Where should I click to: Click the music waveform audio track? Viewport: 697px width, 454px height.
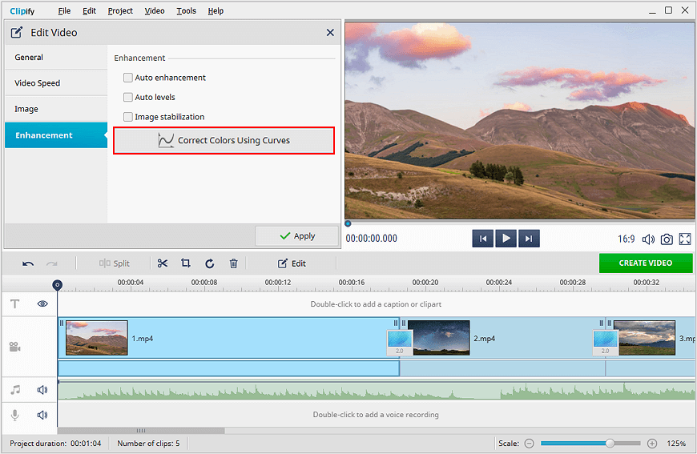377,391
